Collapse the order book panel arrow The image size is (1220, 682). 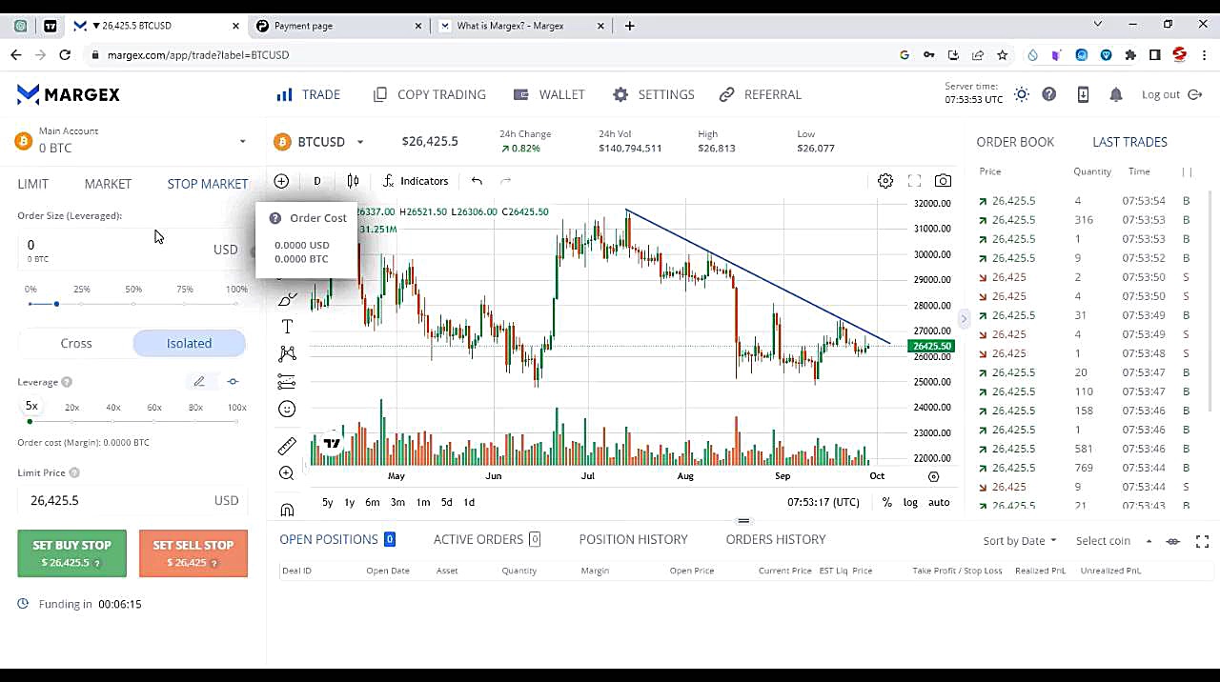tap(964, 319)
